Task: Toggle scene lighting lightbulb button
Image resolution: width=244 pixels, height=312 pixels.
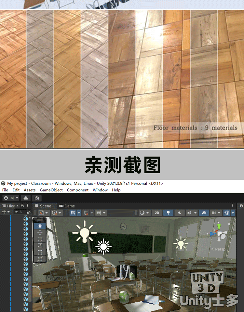Action: 168,213
